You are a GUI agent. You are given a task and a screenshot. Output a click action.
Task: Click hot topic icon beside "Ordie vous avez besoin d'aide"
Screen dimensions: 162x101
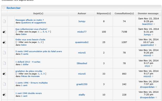click(x=4, y=42)
